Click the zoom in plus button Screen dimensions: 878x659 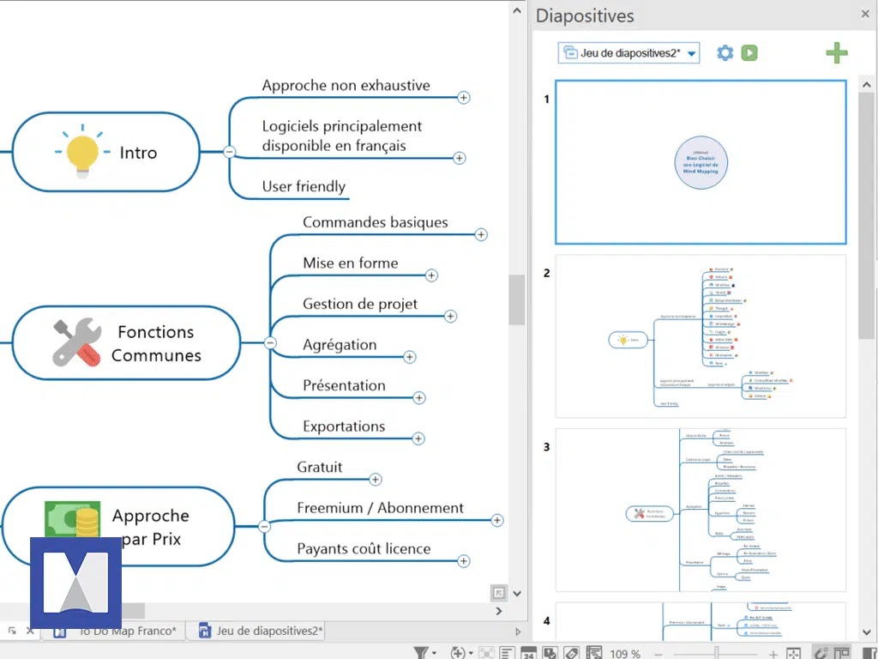tap(773, 654)
